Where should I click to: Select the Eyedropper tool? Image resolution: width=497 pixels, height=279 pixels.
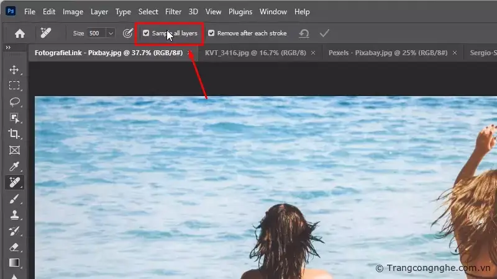pos(14,166)
